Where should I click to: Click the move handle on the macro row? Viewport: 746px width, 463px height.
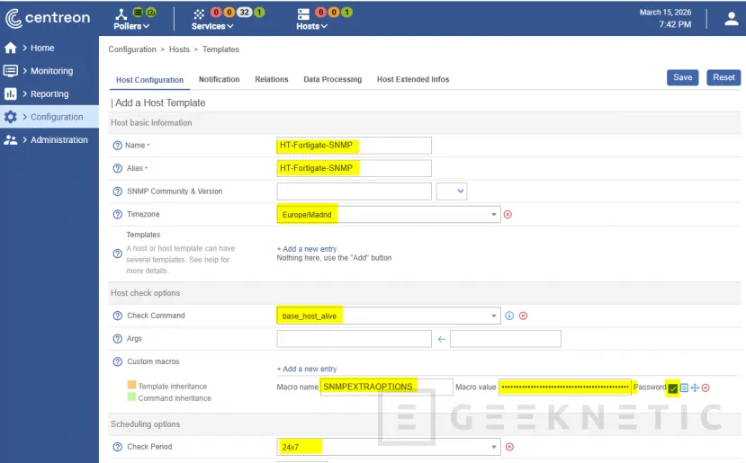pos(695,387)
